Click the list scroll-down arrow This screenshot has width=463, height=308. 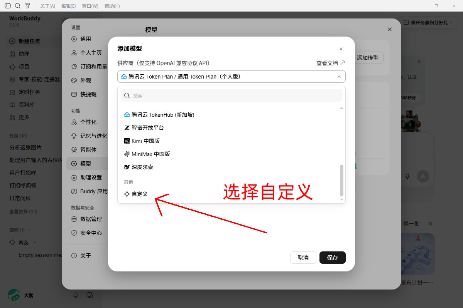pos(341,199)
